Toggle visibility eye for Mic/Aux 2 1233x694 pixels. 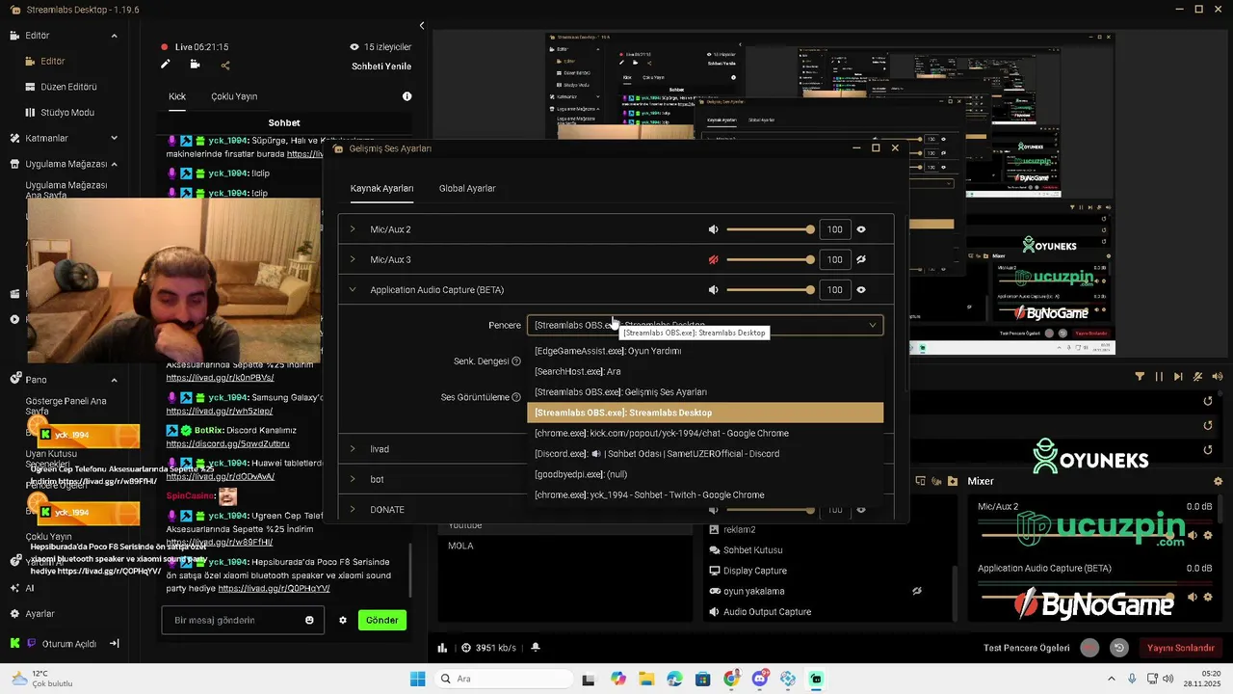[x=861, y=229]
